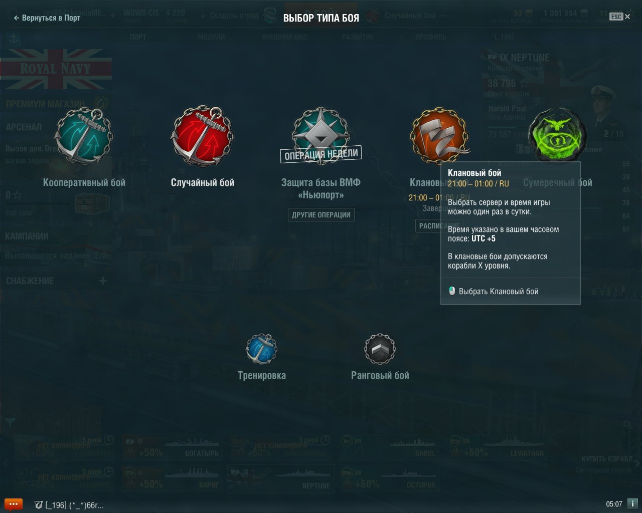Click the 'Тренировка' label
642x513 pixels.
(x=262, y=375)
